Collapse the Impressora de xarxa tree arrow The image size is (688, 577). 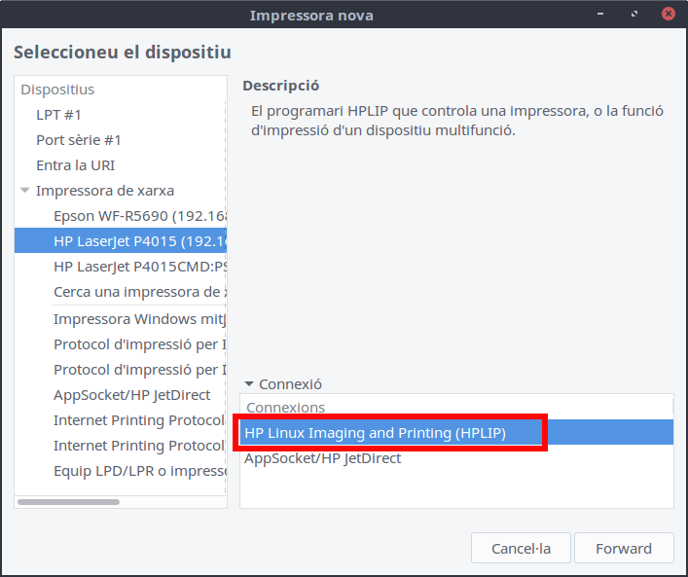point(25,191)
